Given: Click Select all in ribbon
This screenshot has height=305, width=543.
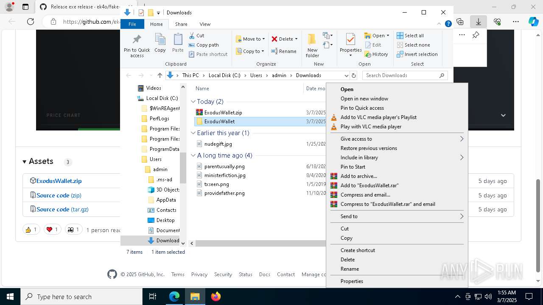Looking at the screenshot, I should 410,36.
